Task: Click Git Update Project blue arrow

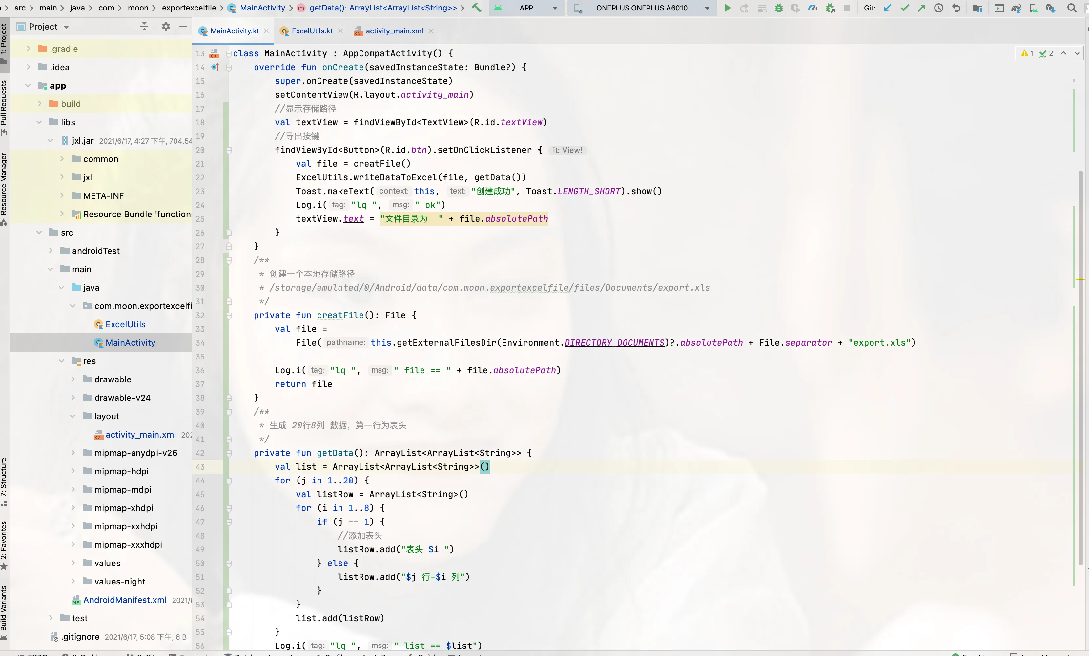Action: click(x=888, y=8)
